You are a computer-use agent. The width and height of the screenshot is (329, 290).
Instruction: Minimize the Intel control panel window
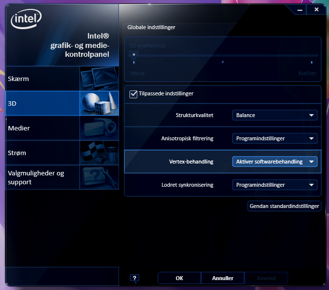(300, 10)
